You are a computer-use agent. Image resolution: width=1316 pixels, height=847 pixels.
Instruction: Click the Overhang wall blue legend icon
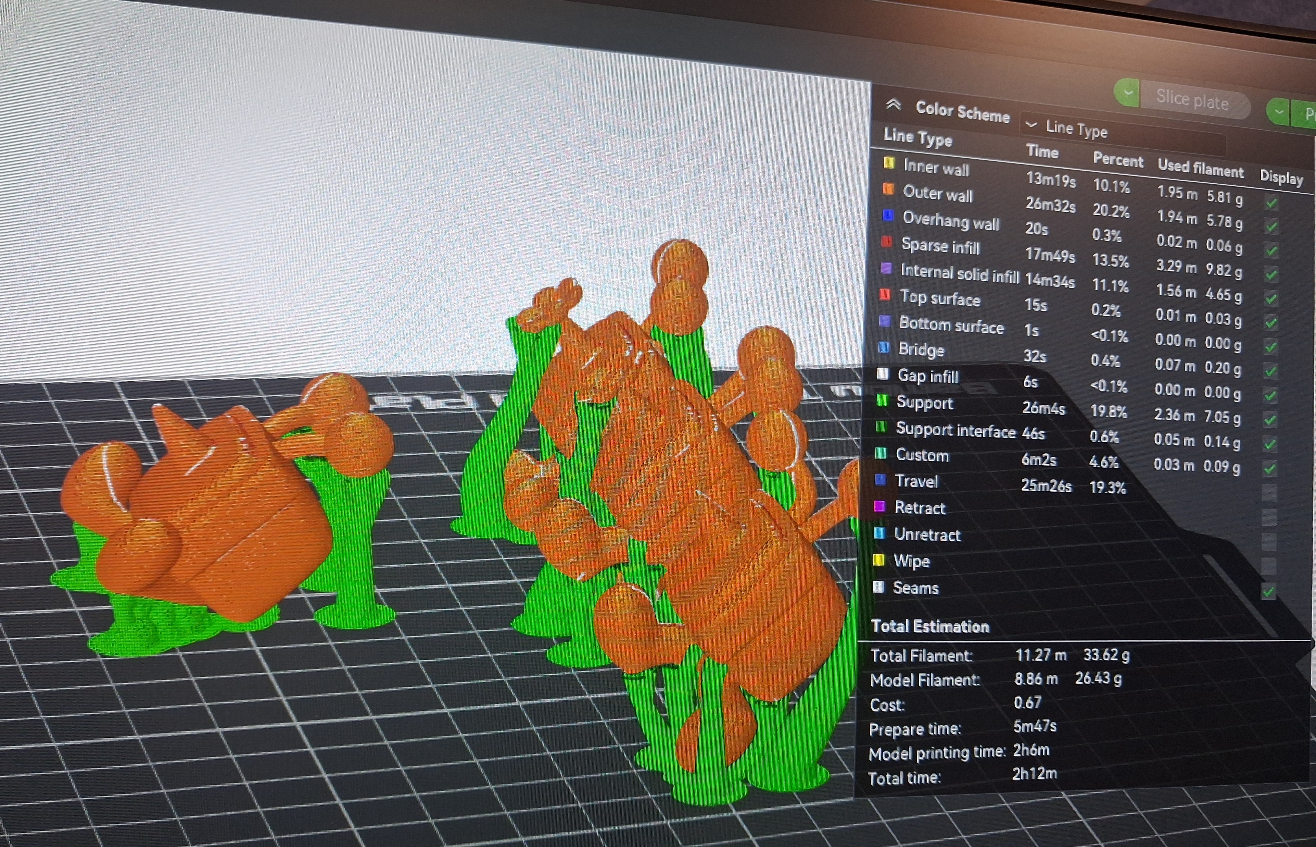[x=888, y=215]
